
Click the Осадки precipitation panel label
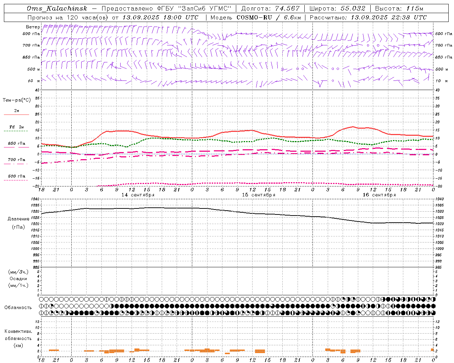pyautogui.click(x=18, y=279)
